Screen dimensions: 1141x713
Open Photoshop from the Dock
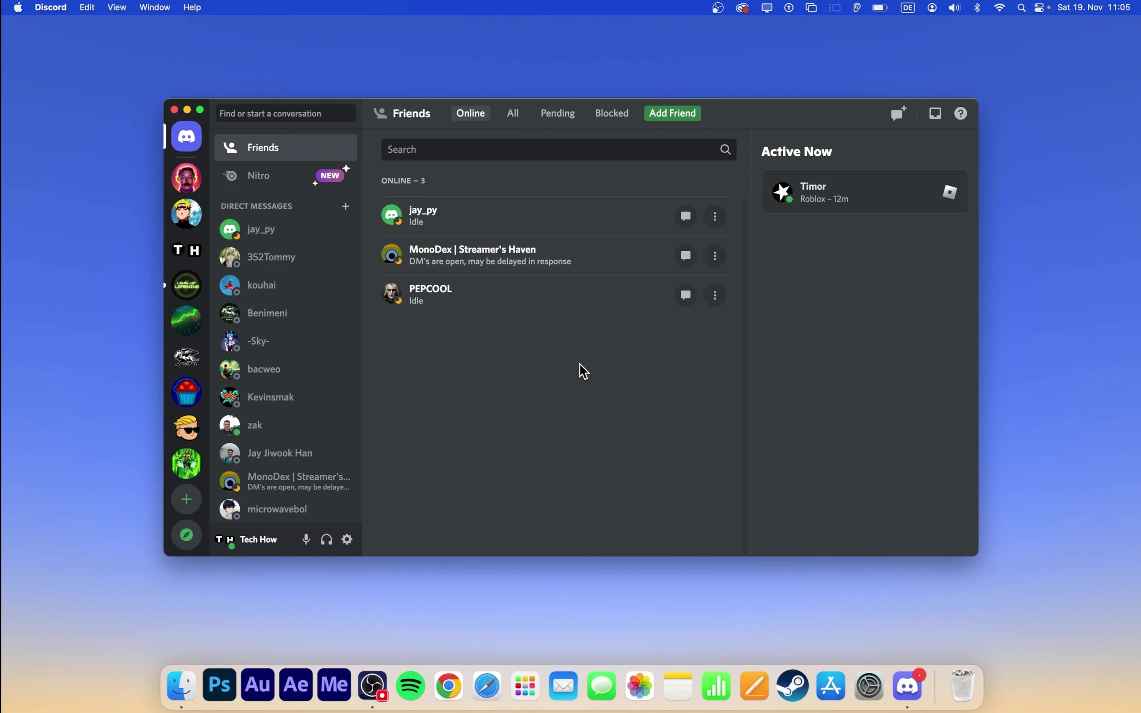(220, 685)
